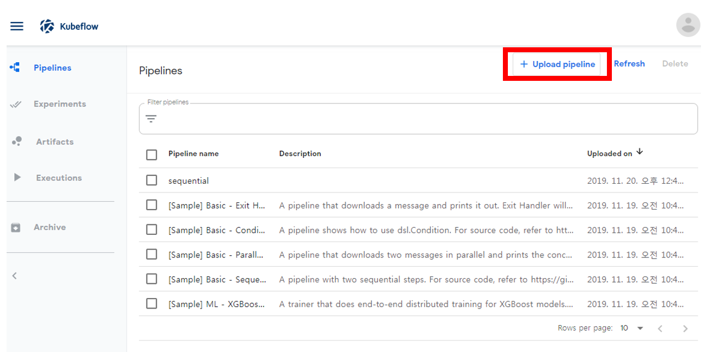Check the Basic - Condition pipeline checkbox
Image resolution: width=712 pixels, height=352 pixels.
point(152,230)
